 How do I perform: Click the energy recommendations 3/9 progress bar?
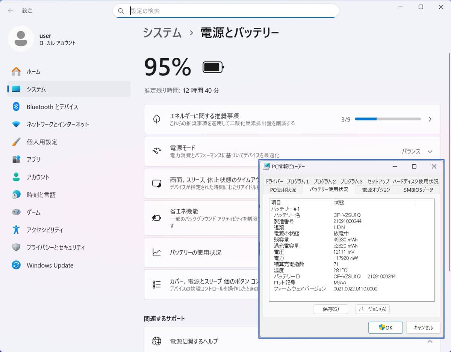(x=387, y=119)
